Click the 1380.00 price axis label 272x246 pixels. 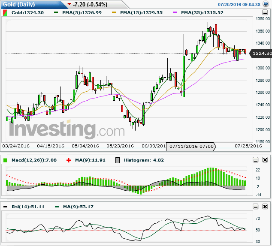point(263,19)
